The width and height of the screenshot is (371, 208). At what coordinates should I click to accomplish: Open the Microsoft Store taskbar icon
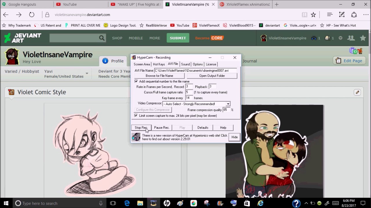tap(247, 203)
